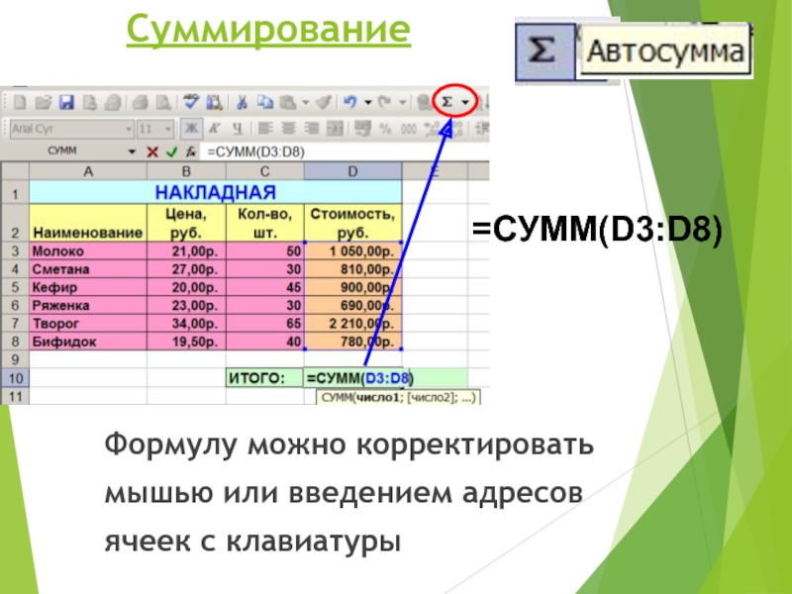
Task: Click the Творог cell
Action: [88, 324]
